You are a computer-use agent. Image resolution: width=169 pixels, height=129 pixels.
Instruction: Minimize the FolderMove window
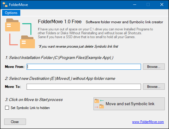(135, 4)
